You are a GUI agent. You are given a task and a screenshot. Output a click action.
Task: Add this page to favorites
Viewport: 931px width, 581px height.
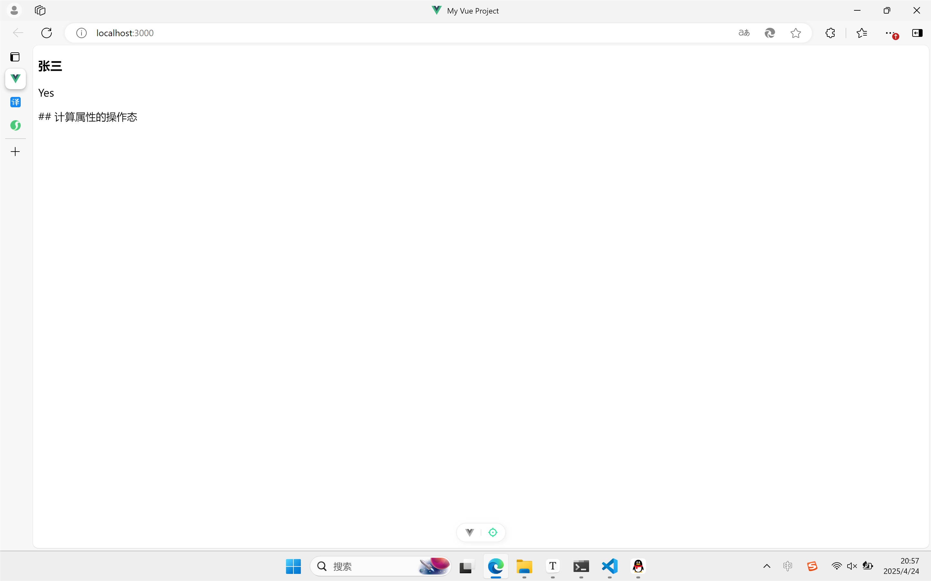coord(795,33)
